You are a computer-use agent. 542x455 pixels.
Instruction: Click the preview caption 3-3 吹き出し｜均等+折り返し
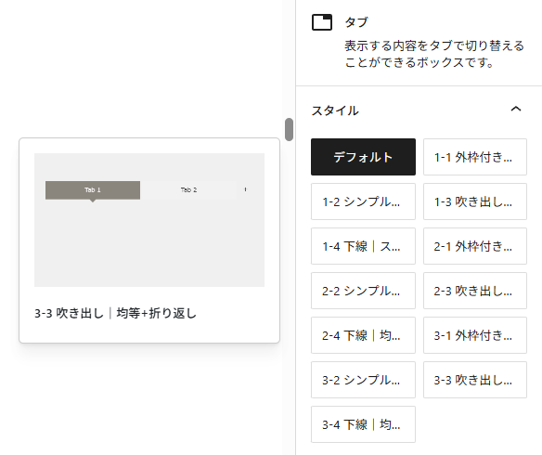coord(115,313)
